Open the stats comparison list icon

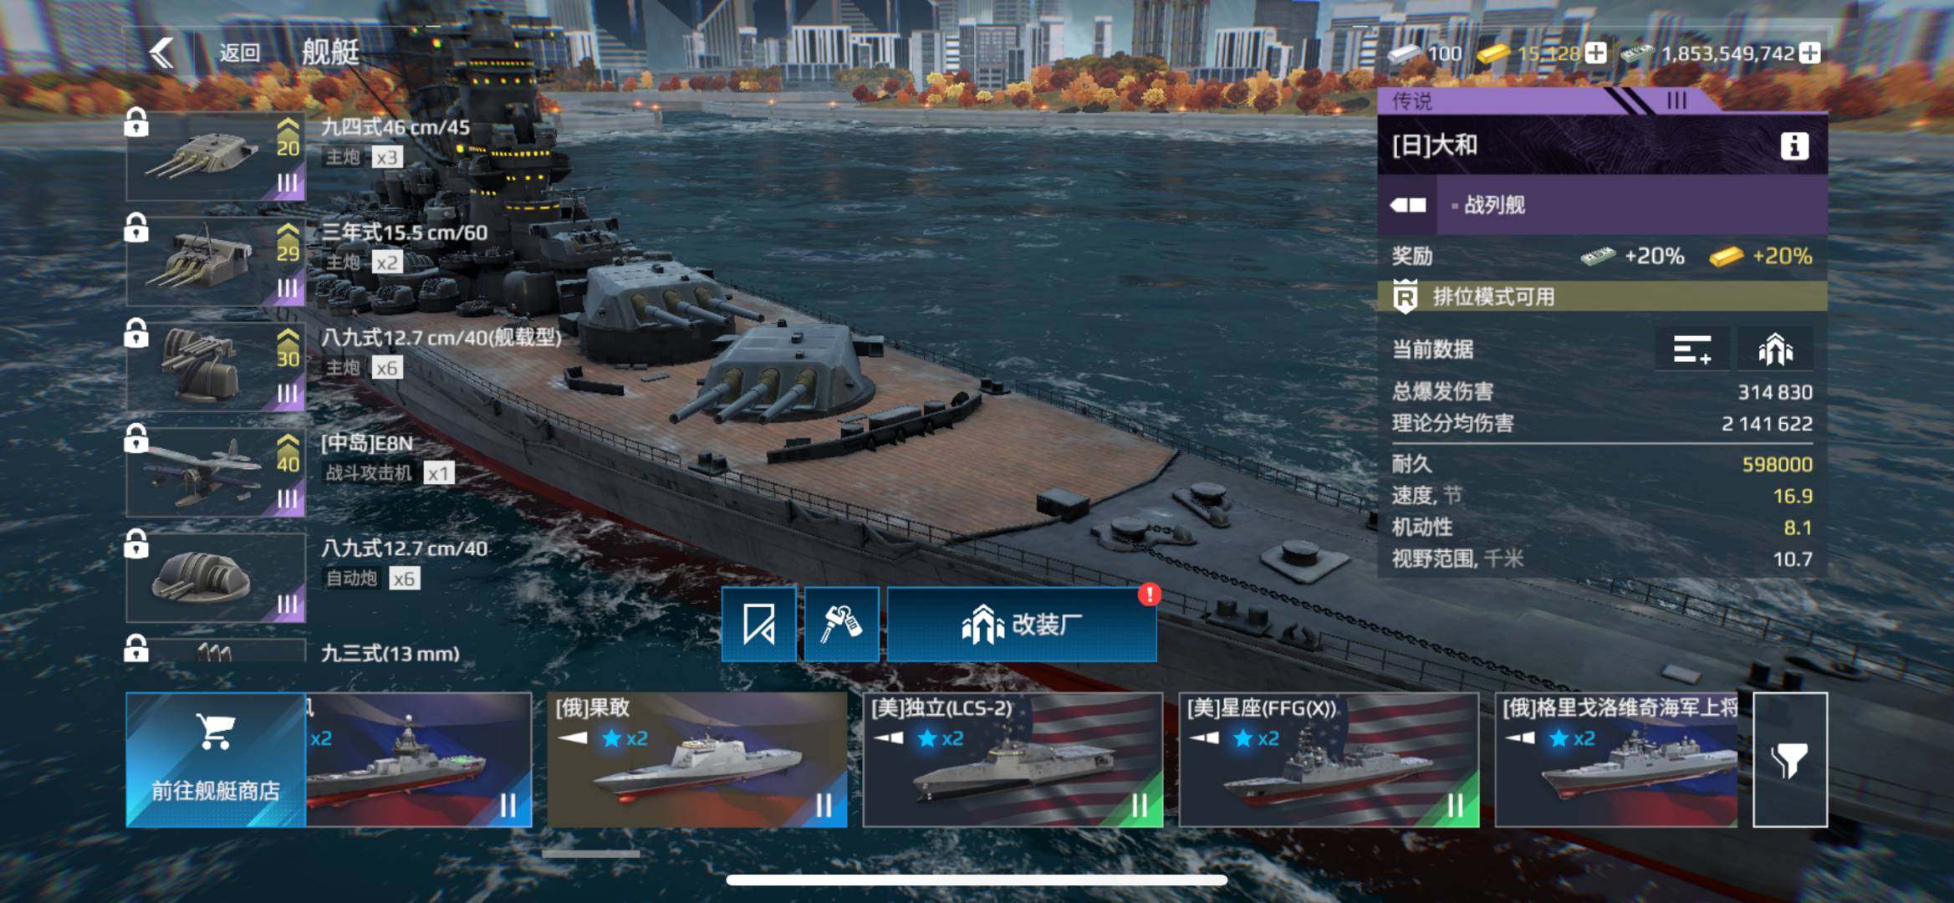pyautogui.click(x=1692, y=349)
